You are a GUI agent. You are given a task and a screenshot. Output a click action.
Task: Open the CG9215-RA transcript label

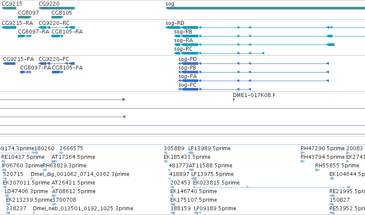[17, 23]
